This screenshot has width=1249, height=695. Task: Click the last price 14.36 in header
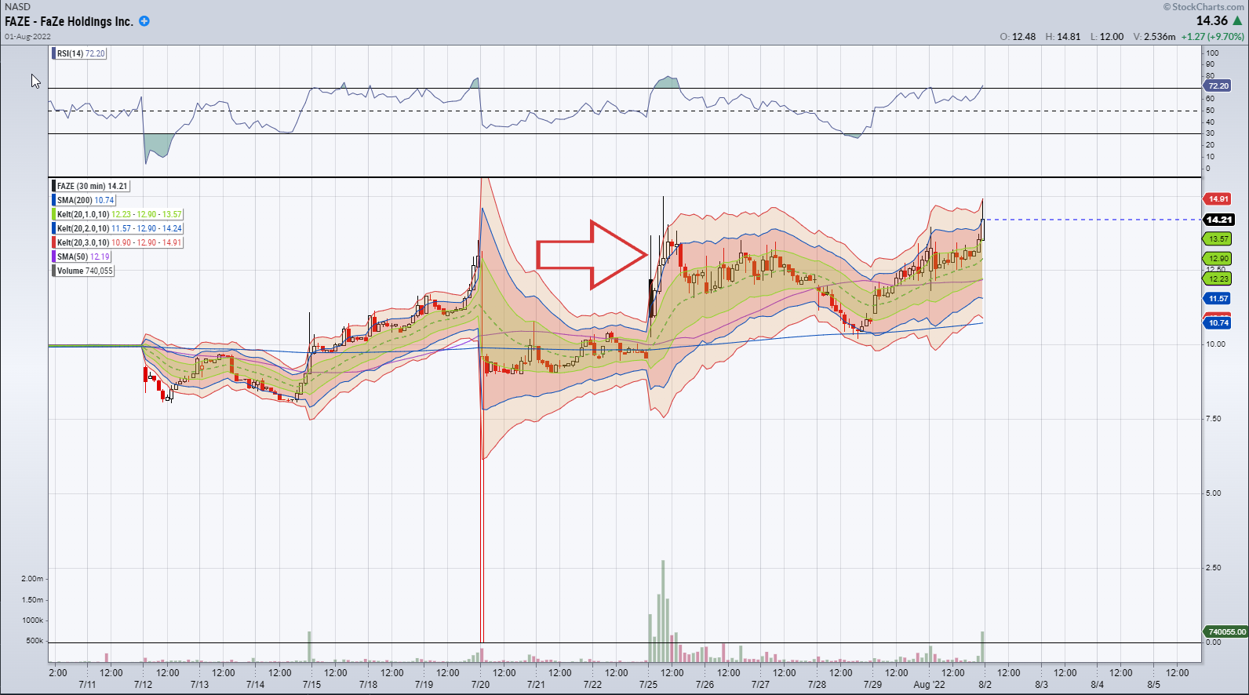[1212, 21]
